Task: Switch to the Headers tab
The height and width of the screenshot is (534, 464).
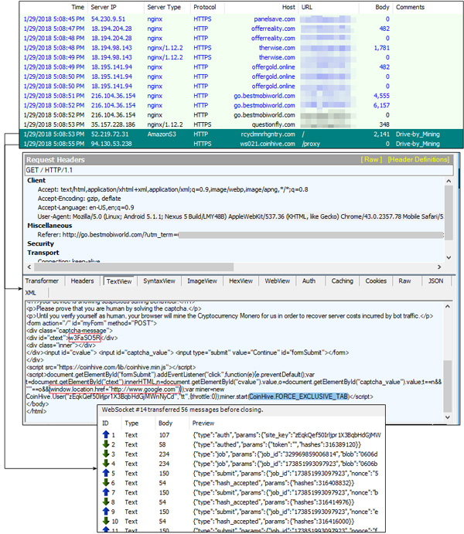Action: (x=82, y=281)
